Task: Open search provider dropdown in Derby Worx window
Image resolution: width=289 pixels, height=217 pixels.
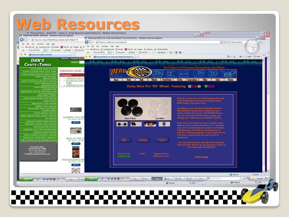Action: point(263,42)
